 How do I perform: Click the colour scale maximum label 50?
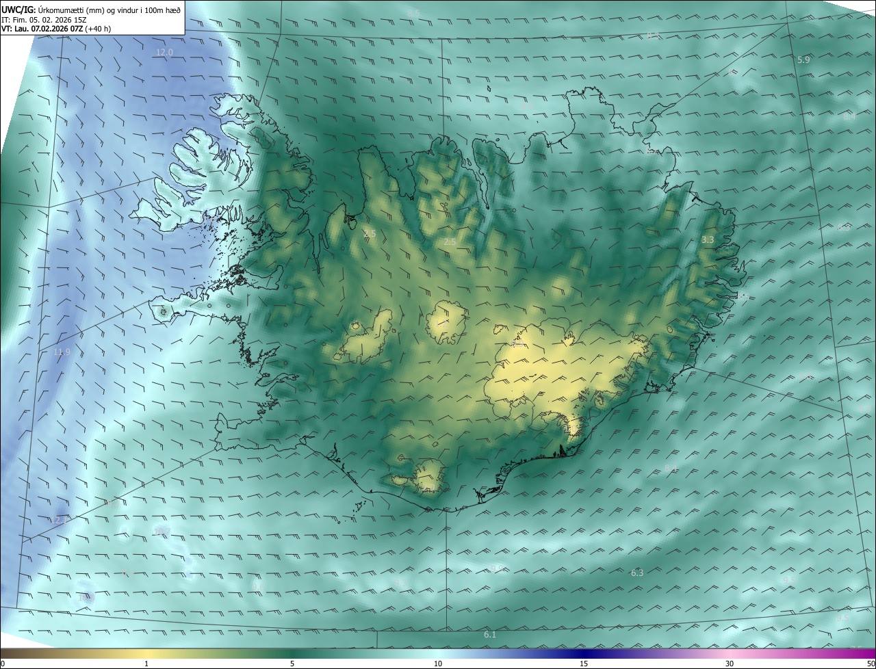[x=871, y=664]
